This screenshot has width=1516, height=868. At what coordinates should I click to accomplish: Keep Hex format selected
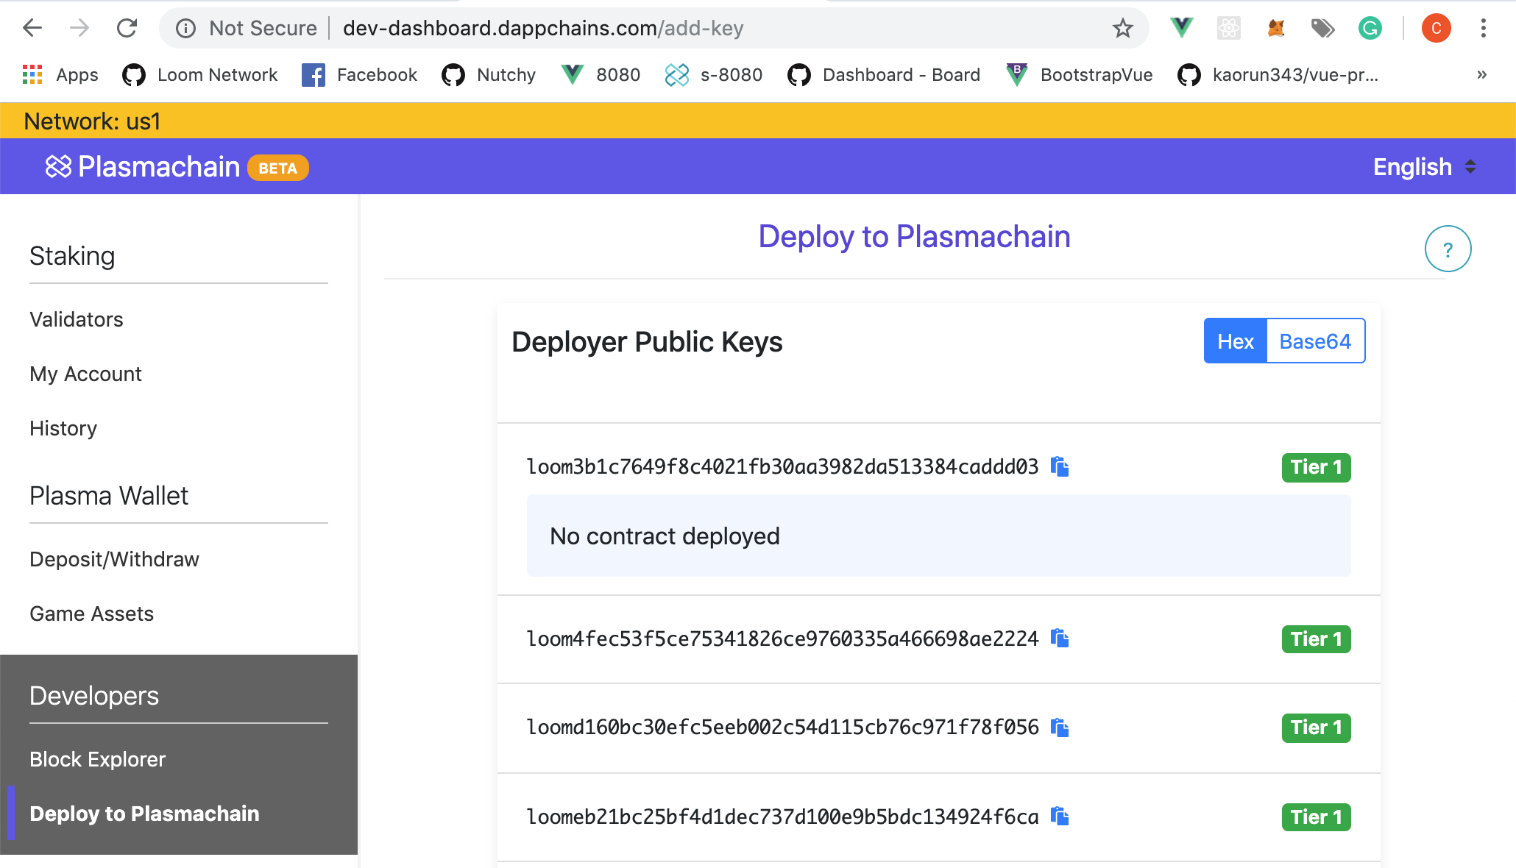[x=1235, y=341]
